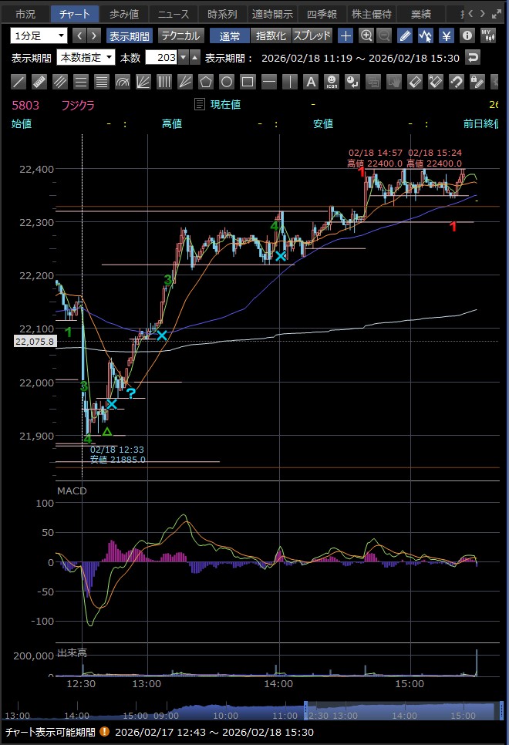The height and width of the screenshot is (745, 509).
Task: Switch chart to 指数化 indexed mode
Action: tap(270, 35)
